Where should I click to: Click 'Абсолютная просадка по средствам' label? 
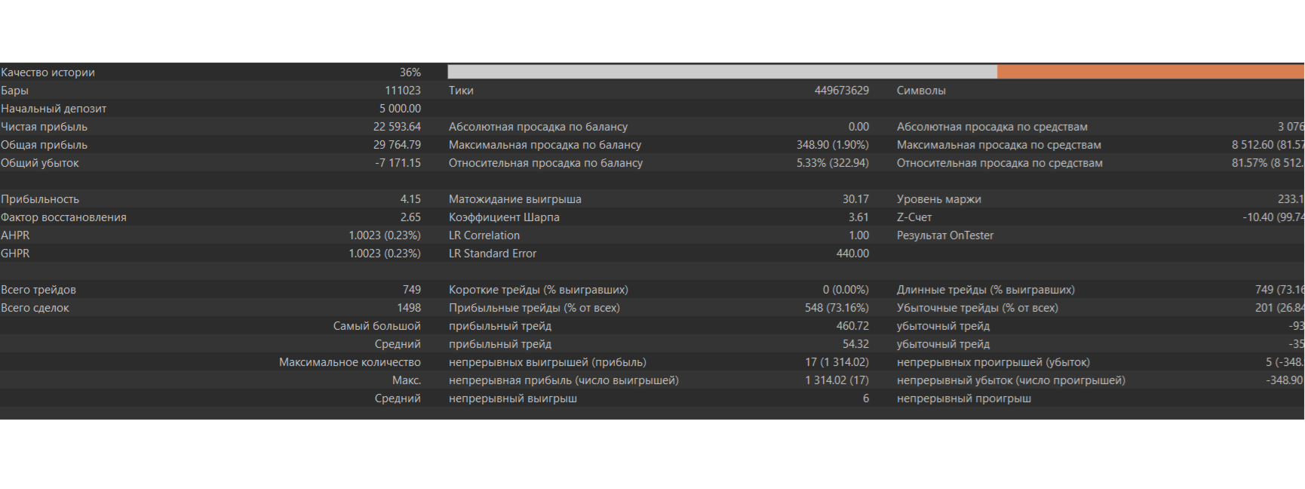point(992,127)
